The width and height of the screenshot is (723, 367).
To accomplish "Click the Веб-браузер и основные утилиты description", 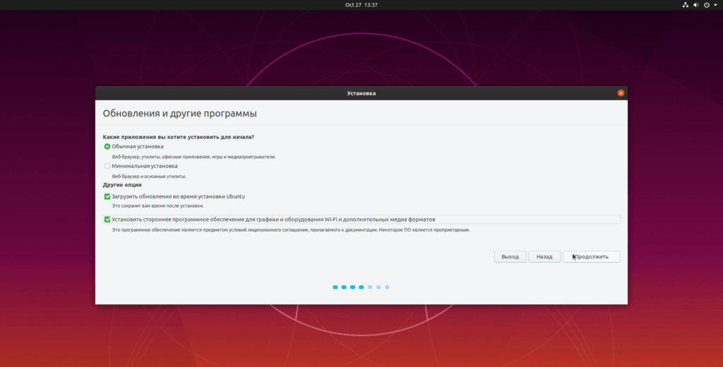I will pos(149,176).
